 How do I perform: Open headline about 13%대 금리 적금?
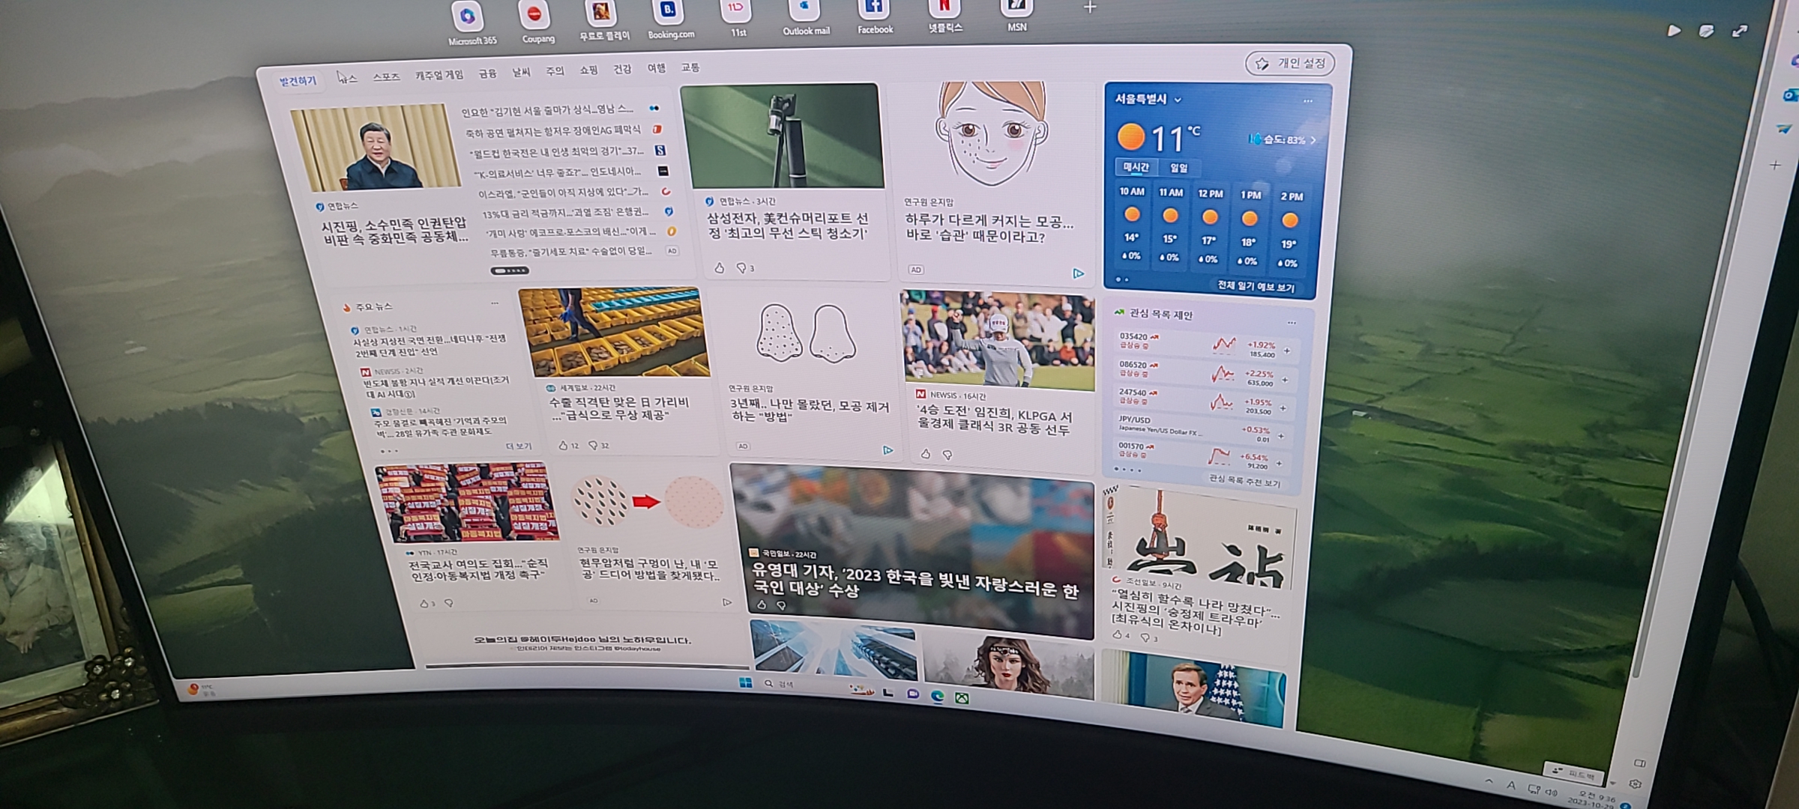click(566, 213)
